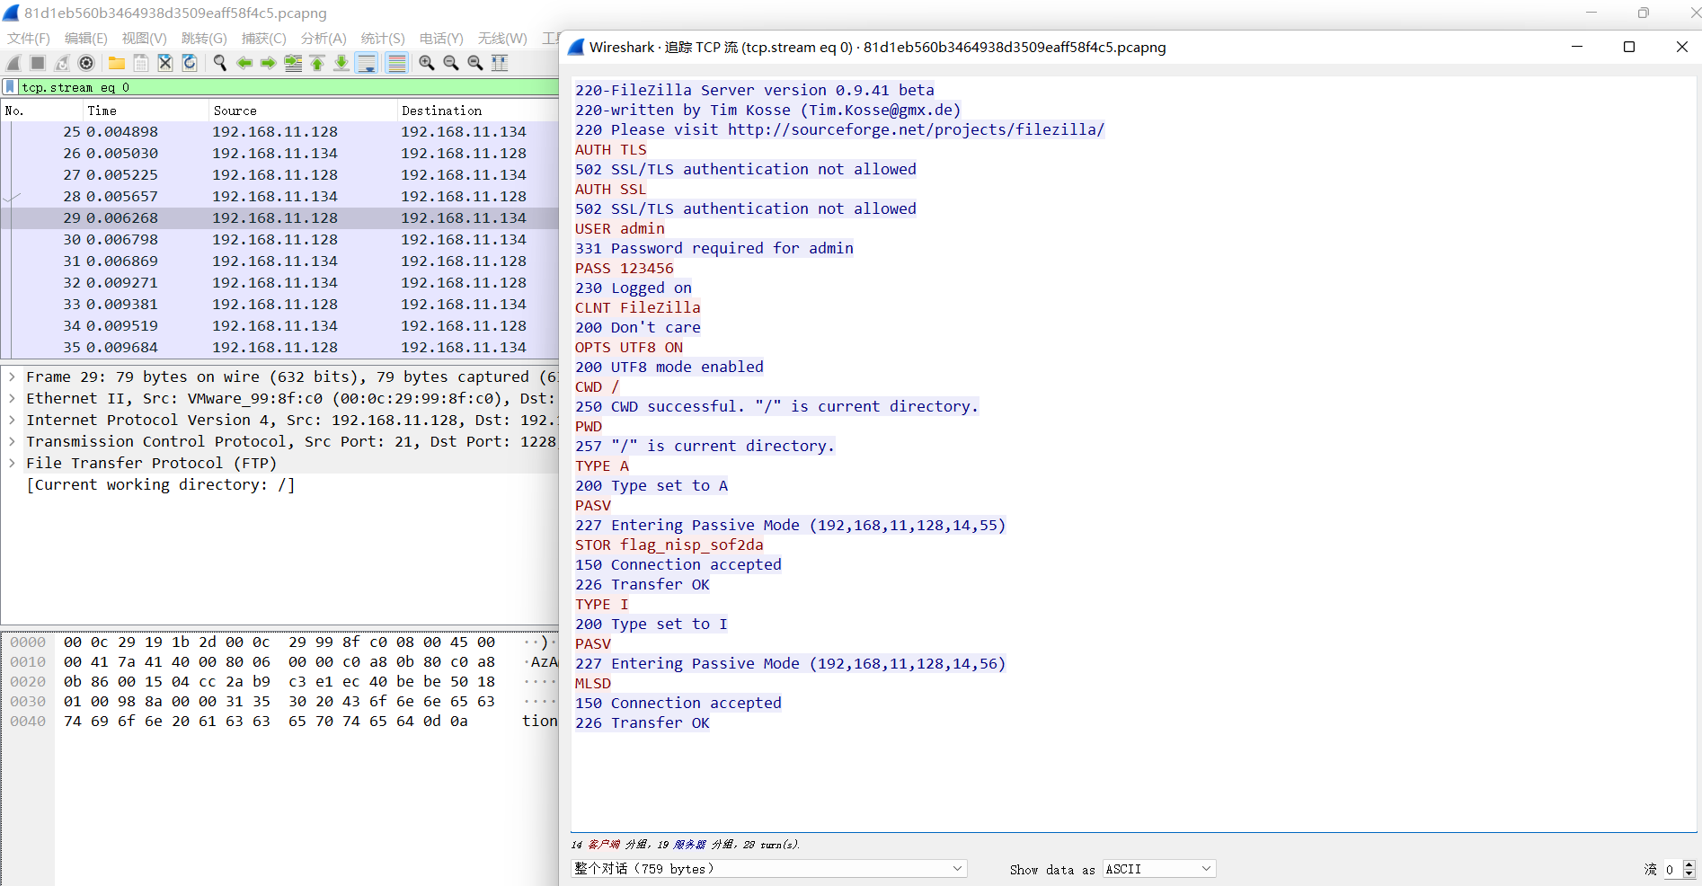The height and width of the screenshot is (886, 1702).
Task: Select packet row 25 in the list
Action: point(279,132)
